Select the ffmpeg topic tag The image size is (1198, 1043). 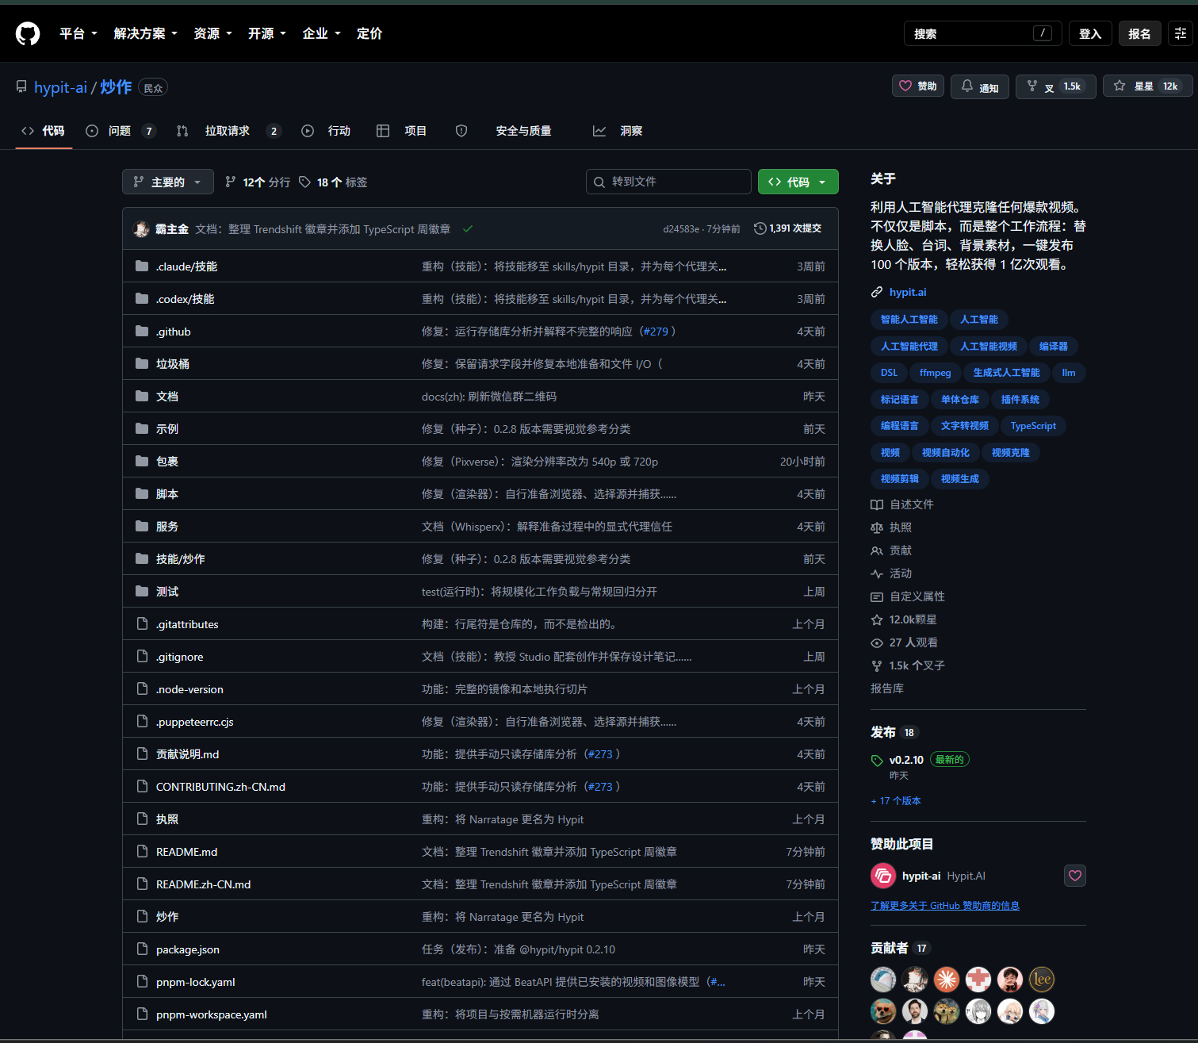coord(936,373)
